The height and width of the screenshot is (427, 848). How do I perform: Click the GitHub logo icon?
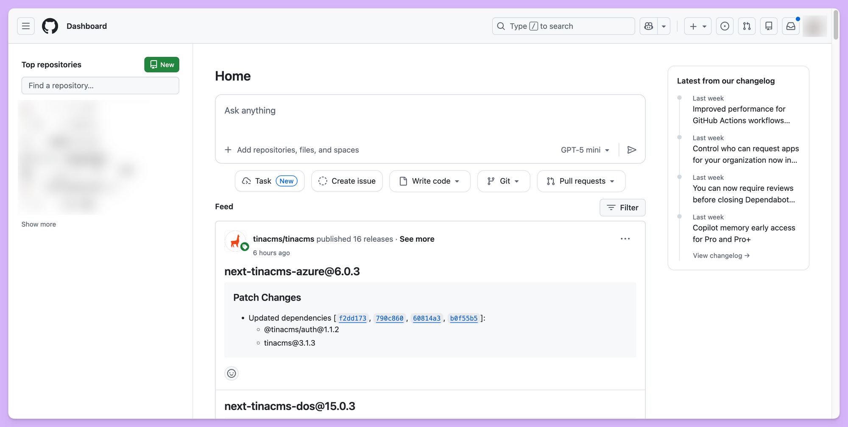[50, 26]
